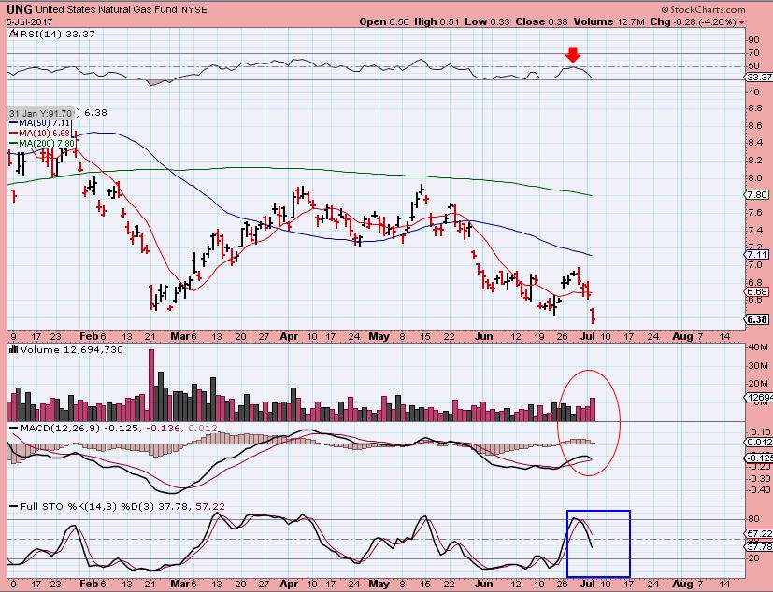The image size is (773, 592).
Task: Click the 'Chg -0.28 (-4.20%)' text
Action: point(694,21)
